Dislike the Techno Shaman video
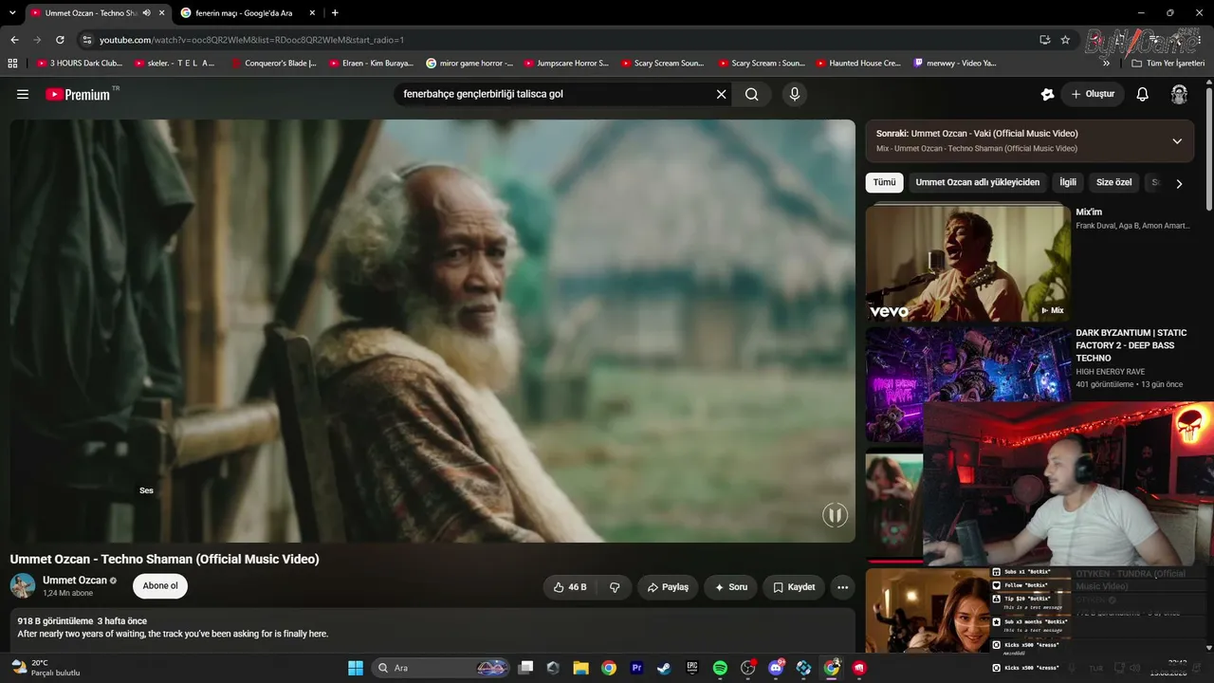1214x683 pixels. point(615,587)
